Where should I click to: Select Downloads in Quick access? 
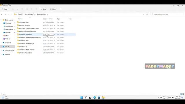pyautogui.click(x=9, y=26)
